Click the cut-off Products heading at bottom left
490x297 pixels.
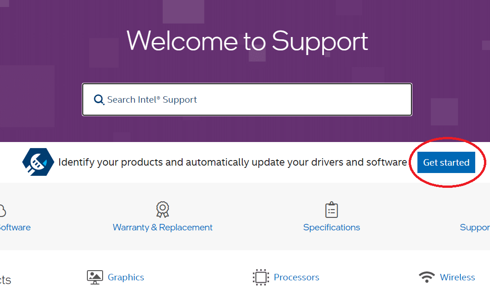point(5,280)
